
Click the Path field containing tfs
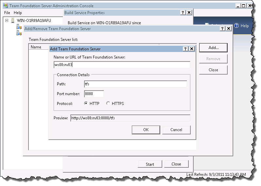(x=135, y=84)
